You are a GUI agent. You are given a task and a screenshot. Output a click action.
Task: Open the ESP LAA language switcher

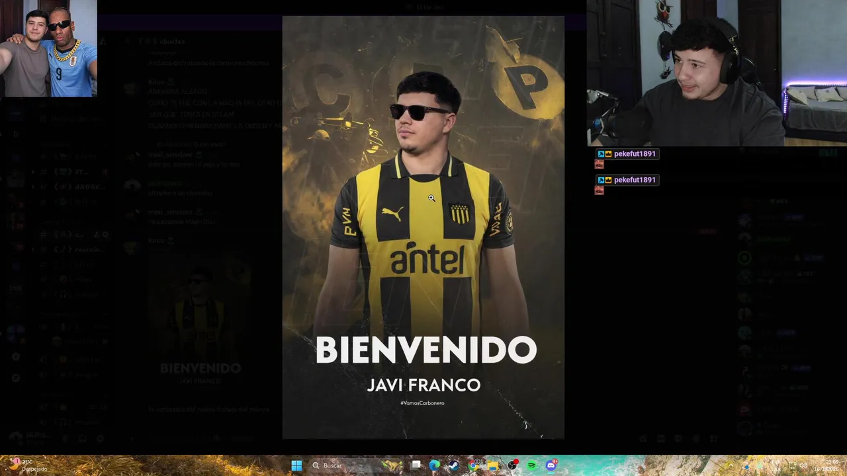pyautogui.click(x=777, y=465)
